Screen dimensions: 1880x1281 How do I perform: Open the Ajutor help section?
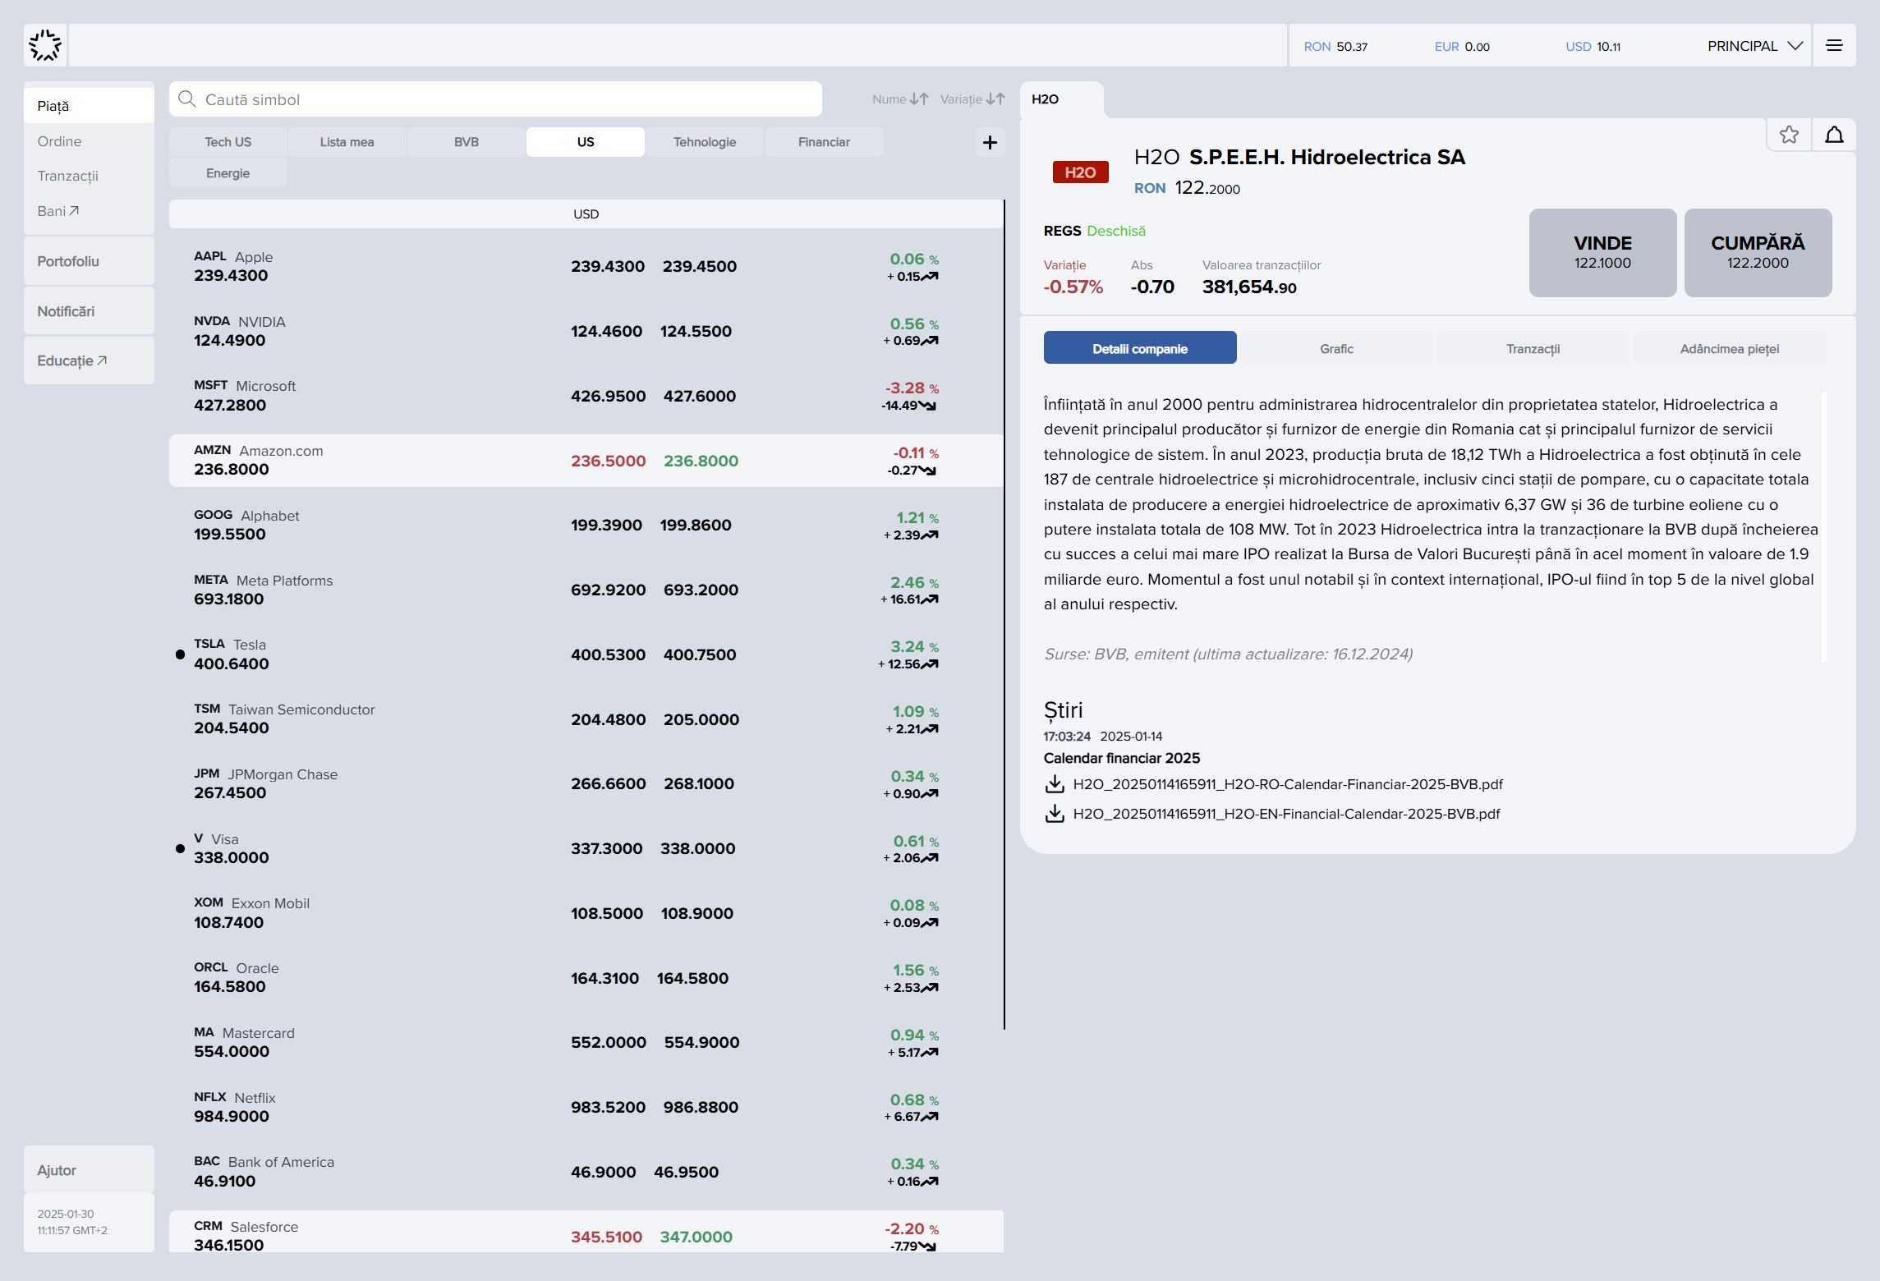coord(89,1170)
